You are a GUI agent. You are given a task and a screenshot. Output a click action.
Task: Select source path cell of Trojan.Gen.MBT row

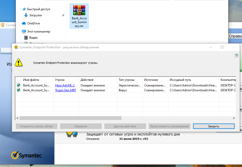pos(194,90)
